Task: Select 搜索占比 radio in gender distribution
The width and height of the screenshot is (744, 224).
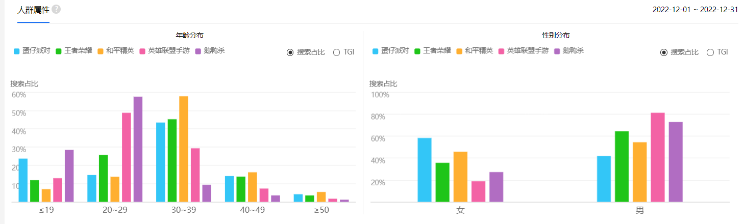Action: click(x=679, y=52)
